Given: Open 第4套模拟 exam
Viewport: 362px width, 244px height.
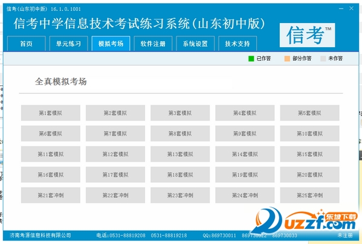Looking at the screenshot, I should click(245, 113).
